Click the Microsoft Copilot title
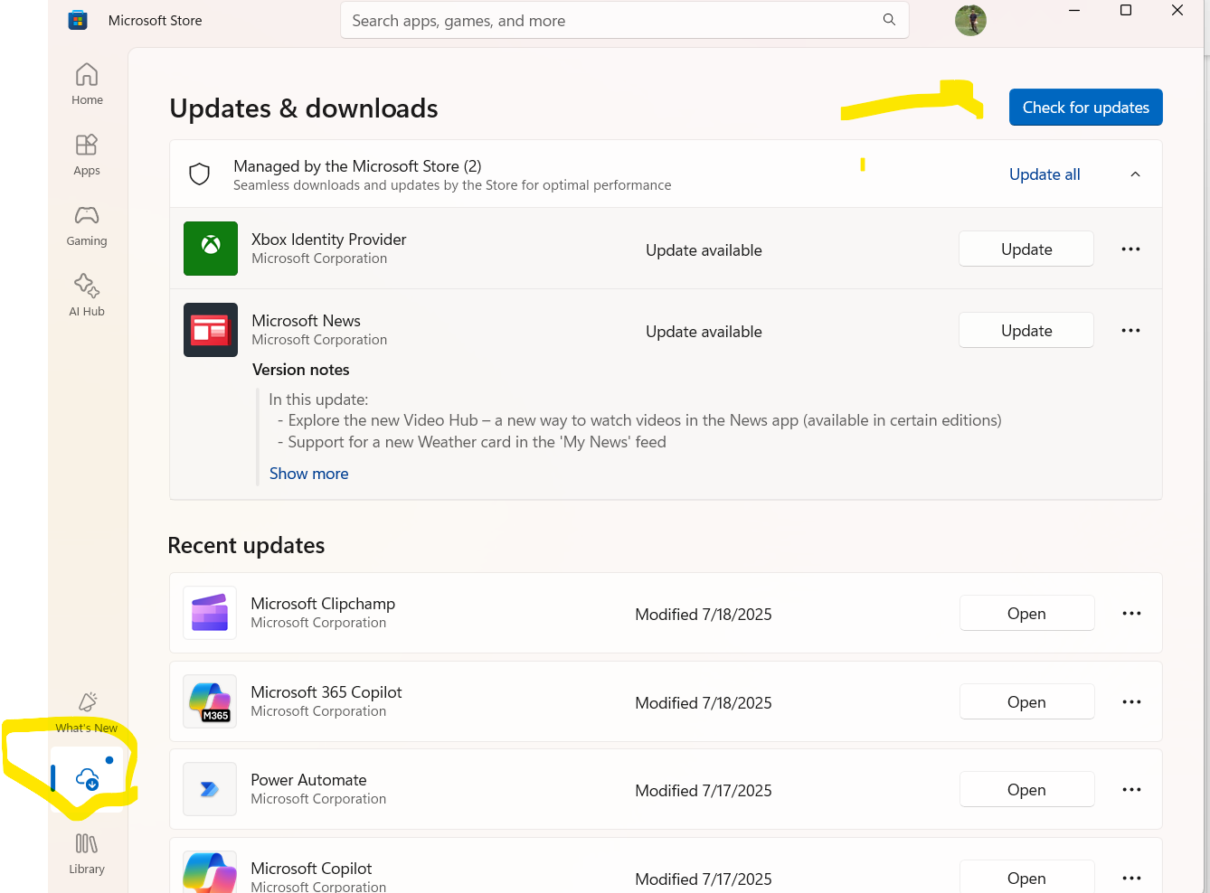Viewport: 1210px width, 893px height. (x=311, y=869)
